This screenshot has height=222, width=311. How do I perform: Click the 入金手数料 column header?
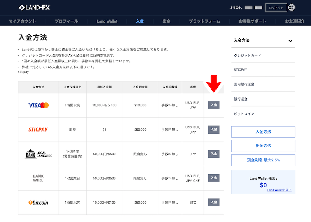pyautogui.click(x=170, y=87)
